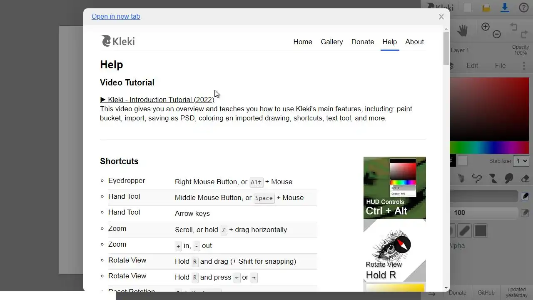The height and width of the screenshot is (300, 533).
Task: Close the Help dialog
Action: point(441,17)
